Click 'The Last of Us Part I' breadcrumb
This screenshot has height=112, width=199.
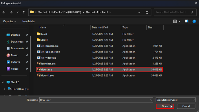coord(97,12)
